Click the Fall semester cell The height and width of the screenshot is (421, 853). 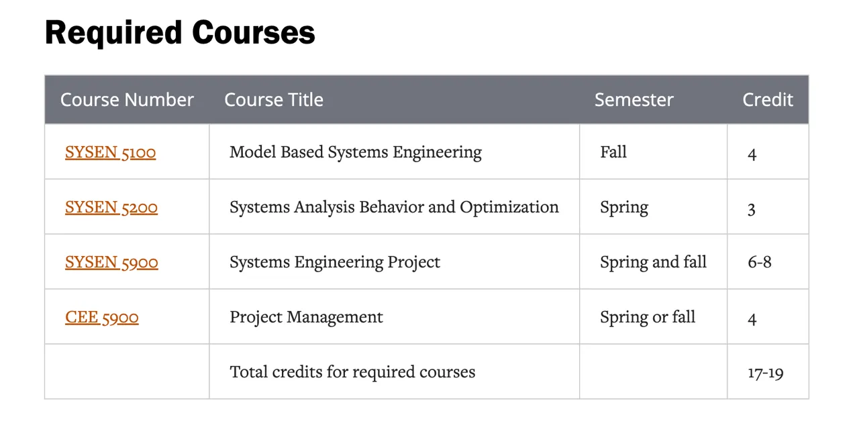[x=613, y=153]
